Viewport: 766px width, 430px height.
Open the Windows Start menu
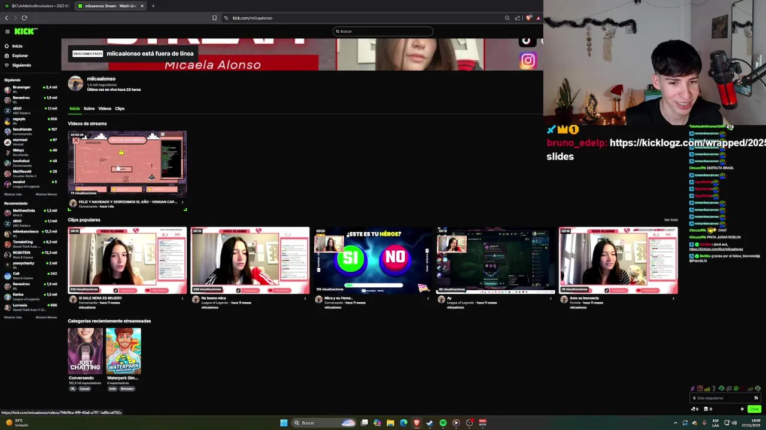[284, 423]
